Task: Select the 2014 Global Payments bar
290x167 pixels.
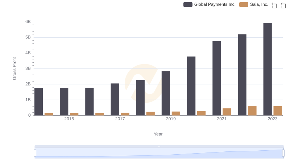Action: tap(39, 102)
